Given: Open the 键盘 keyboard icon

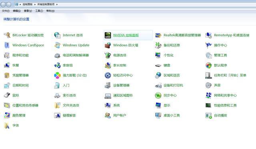Looking at the screenshot, I should pos(158,65).
